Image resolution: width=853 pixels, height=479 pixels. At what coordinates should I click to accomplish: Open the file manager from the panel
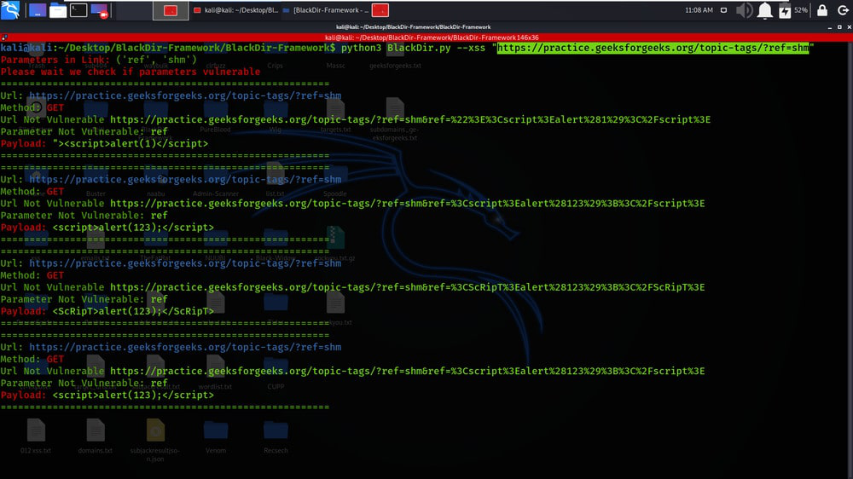click(x=58, y=10)
